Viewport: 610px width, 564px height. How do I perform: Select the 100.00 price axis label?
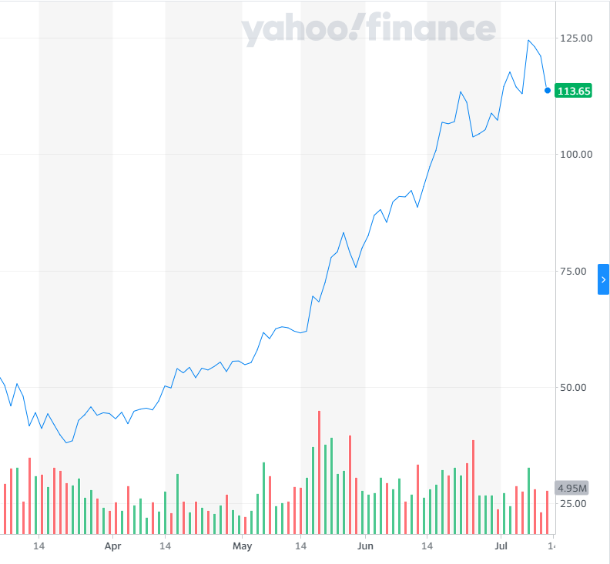[576, 154]
